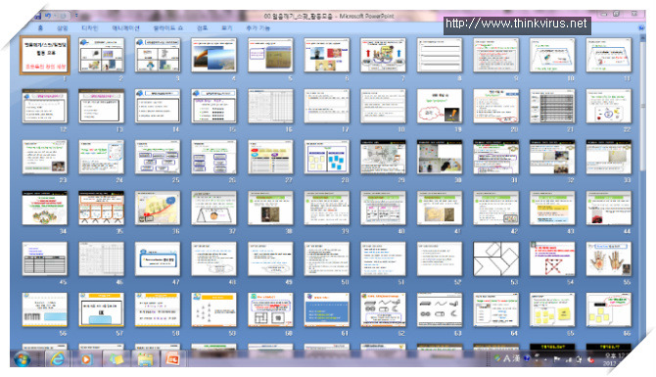Switch to the 디자인 ribbon tab
Screen dimensions: 656x377
pos(89,28)
